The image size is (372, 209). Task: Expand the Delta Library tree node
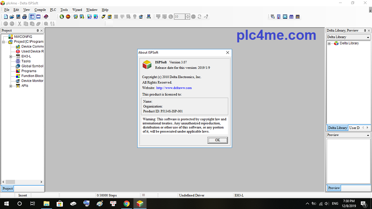point(329,44)
